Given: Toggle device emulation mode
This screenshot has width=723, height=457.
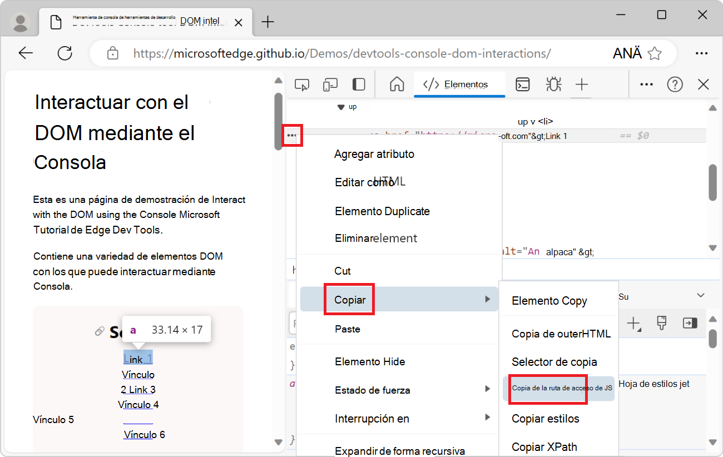Looking at the screenshot, I should coord(330,84).
